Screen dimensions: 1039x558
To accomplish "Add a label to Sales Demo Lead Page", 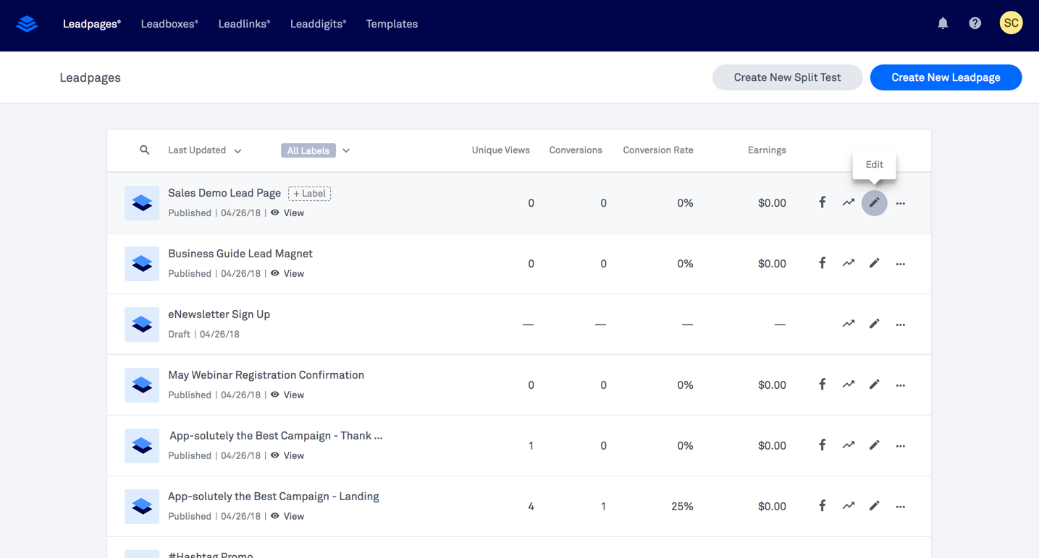I will (310, 194).
